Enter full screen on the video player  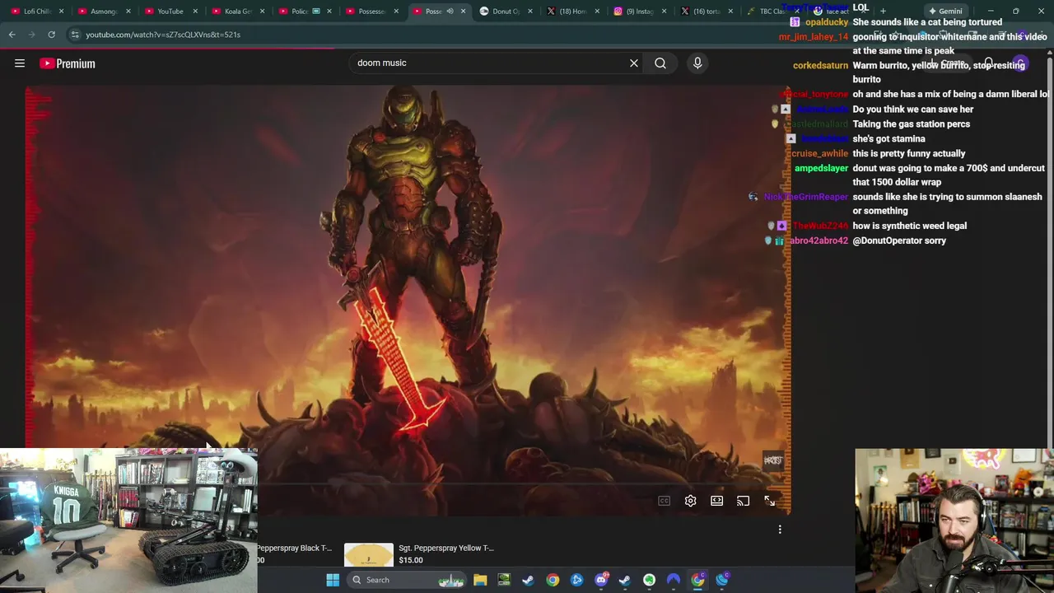769,501
